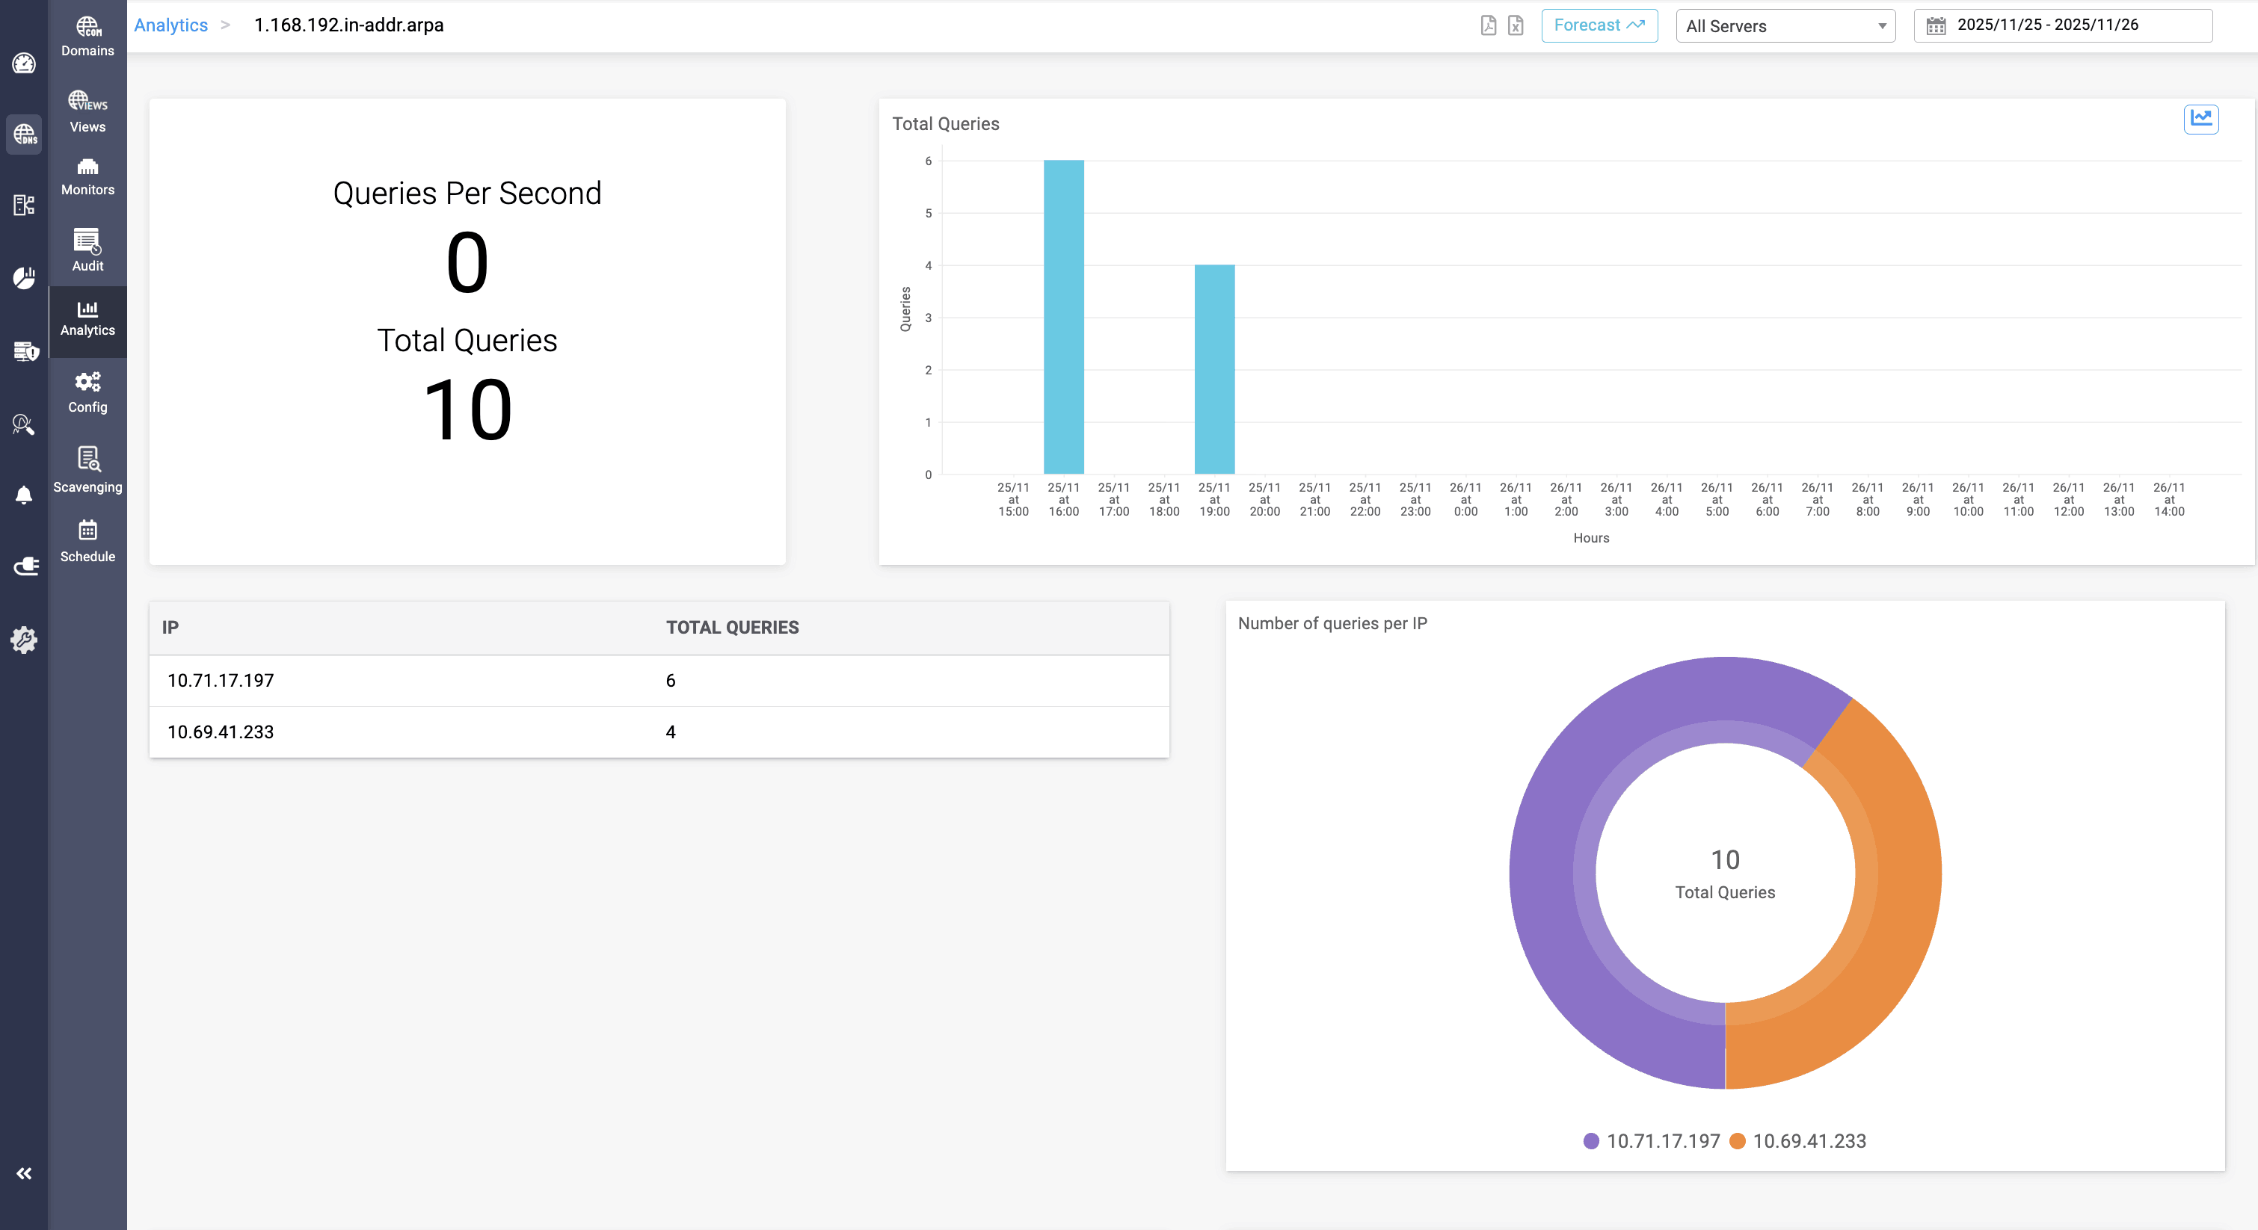Open the Monitors panel icon
Screen dimensions: 2258x1230
(87, 174)
